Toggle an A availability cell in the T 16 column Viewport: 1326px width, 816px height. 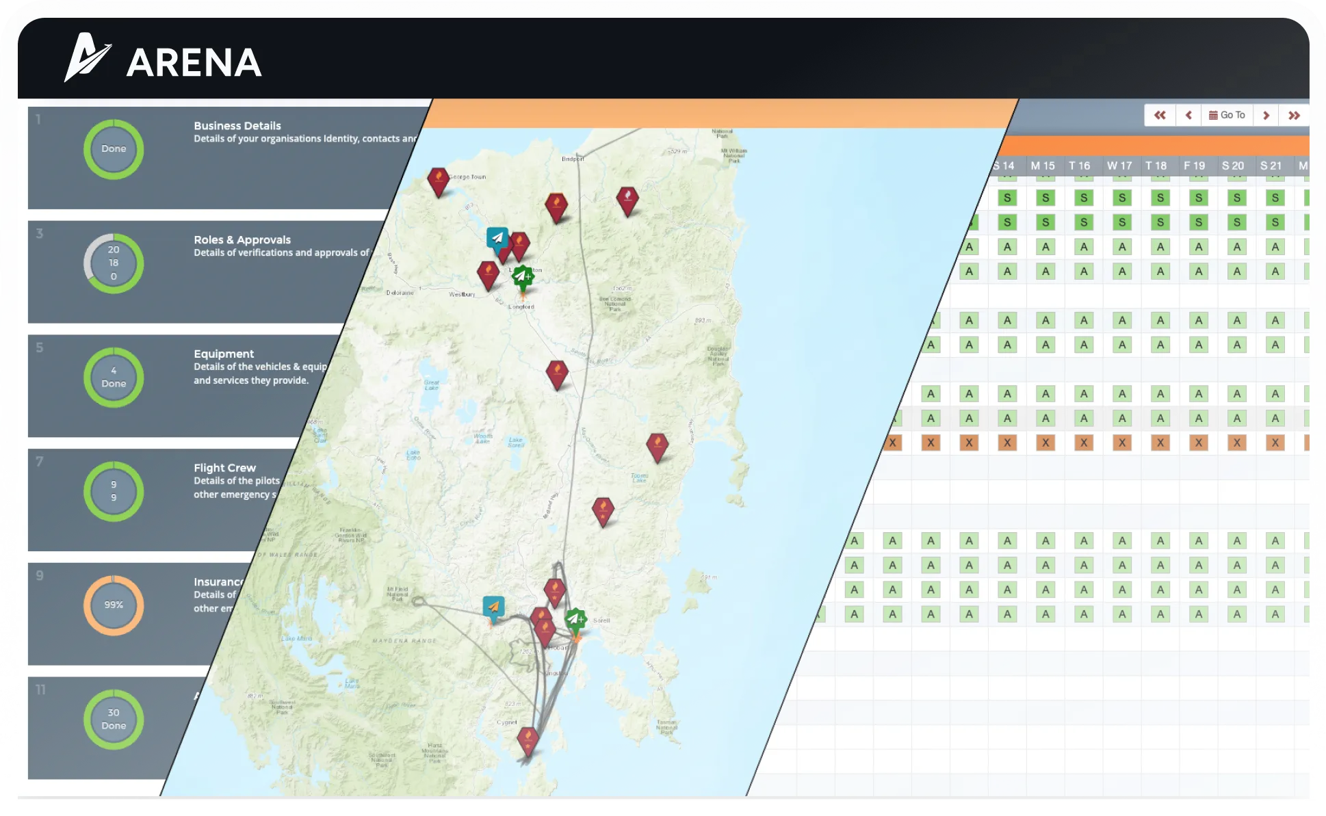pos(1083,248)
